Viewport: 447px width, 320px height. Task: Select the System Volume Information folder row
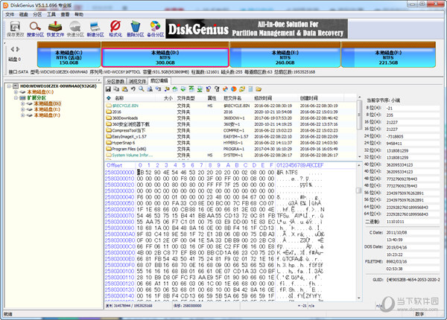[230, 155]
